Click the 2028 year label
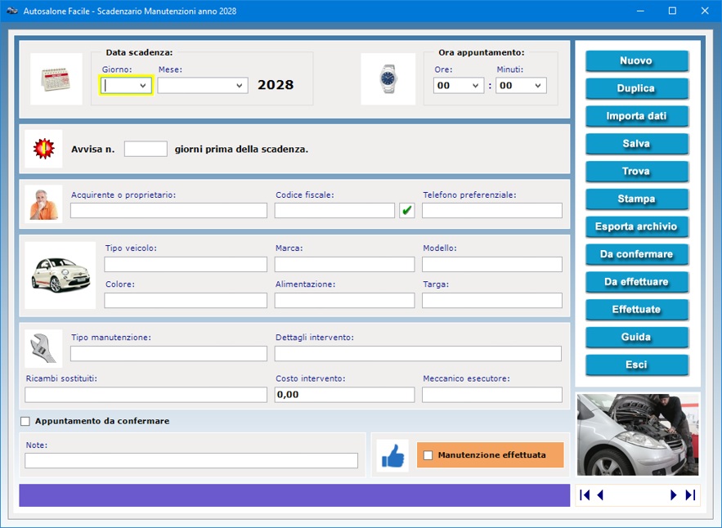Viewport: 722px width, 528px height. (x=276, y=85)
